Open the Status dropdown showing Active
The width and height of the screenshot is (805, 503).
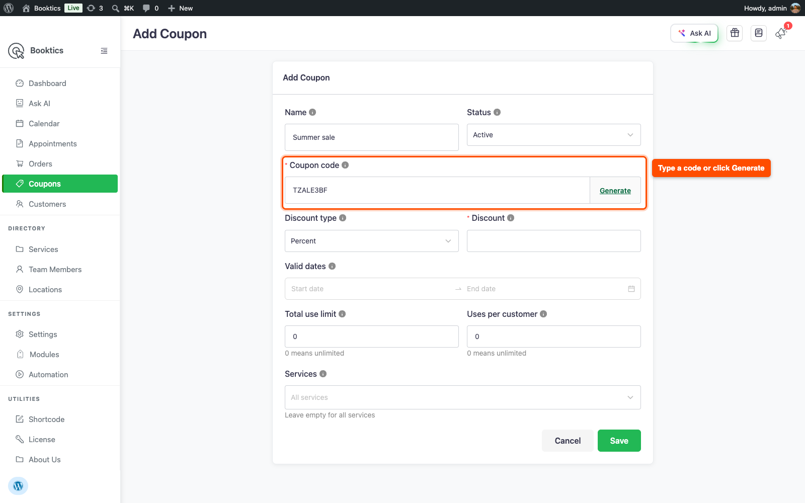point(554,135)
